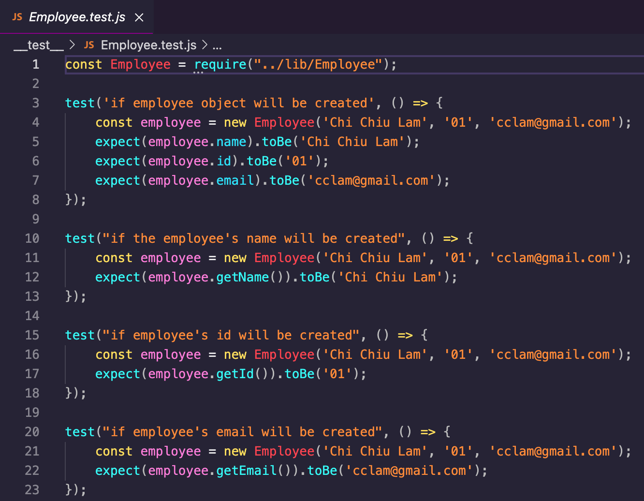Image resolution: width=644 pixels, height=501 pixels.
Task: Click the chevron after __test__ in breadcrumbs
Action: click(72, 44)
